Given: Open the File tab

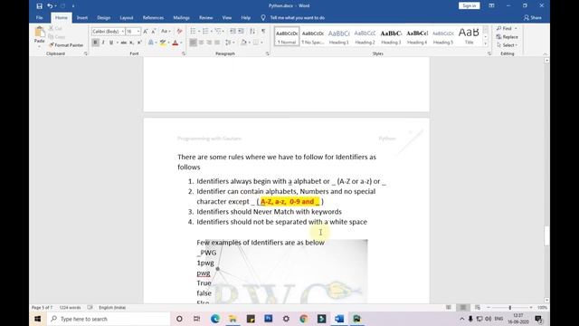Looking at the screenshot, I should coord(40,18).
